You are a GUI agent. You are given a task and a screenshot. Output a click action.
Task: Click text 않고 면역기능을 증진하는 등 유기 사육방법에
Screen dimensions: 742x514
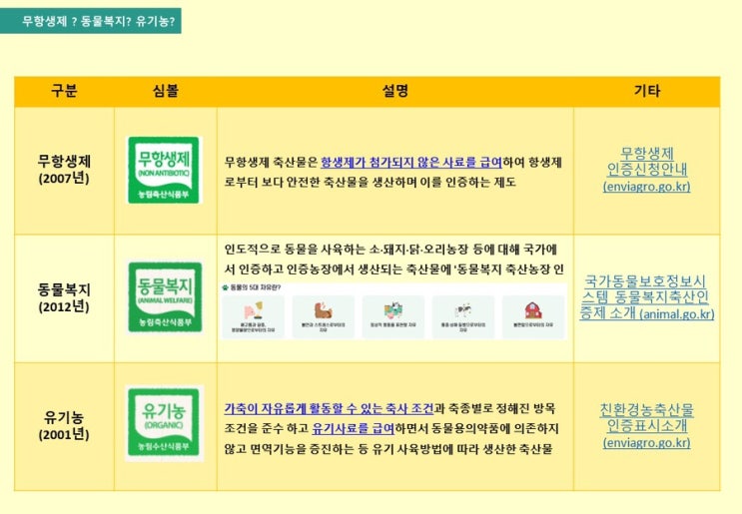pos(339,449)
